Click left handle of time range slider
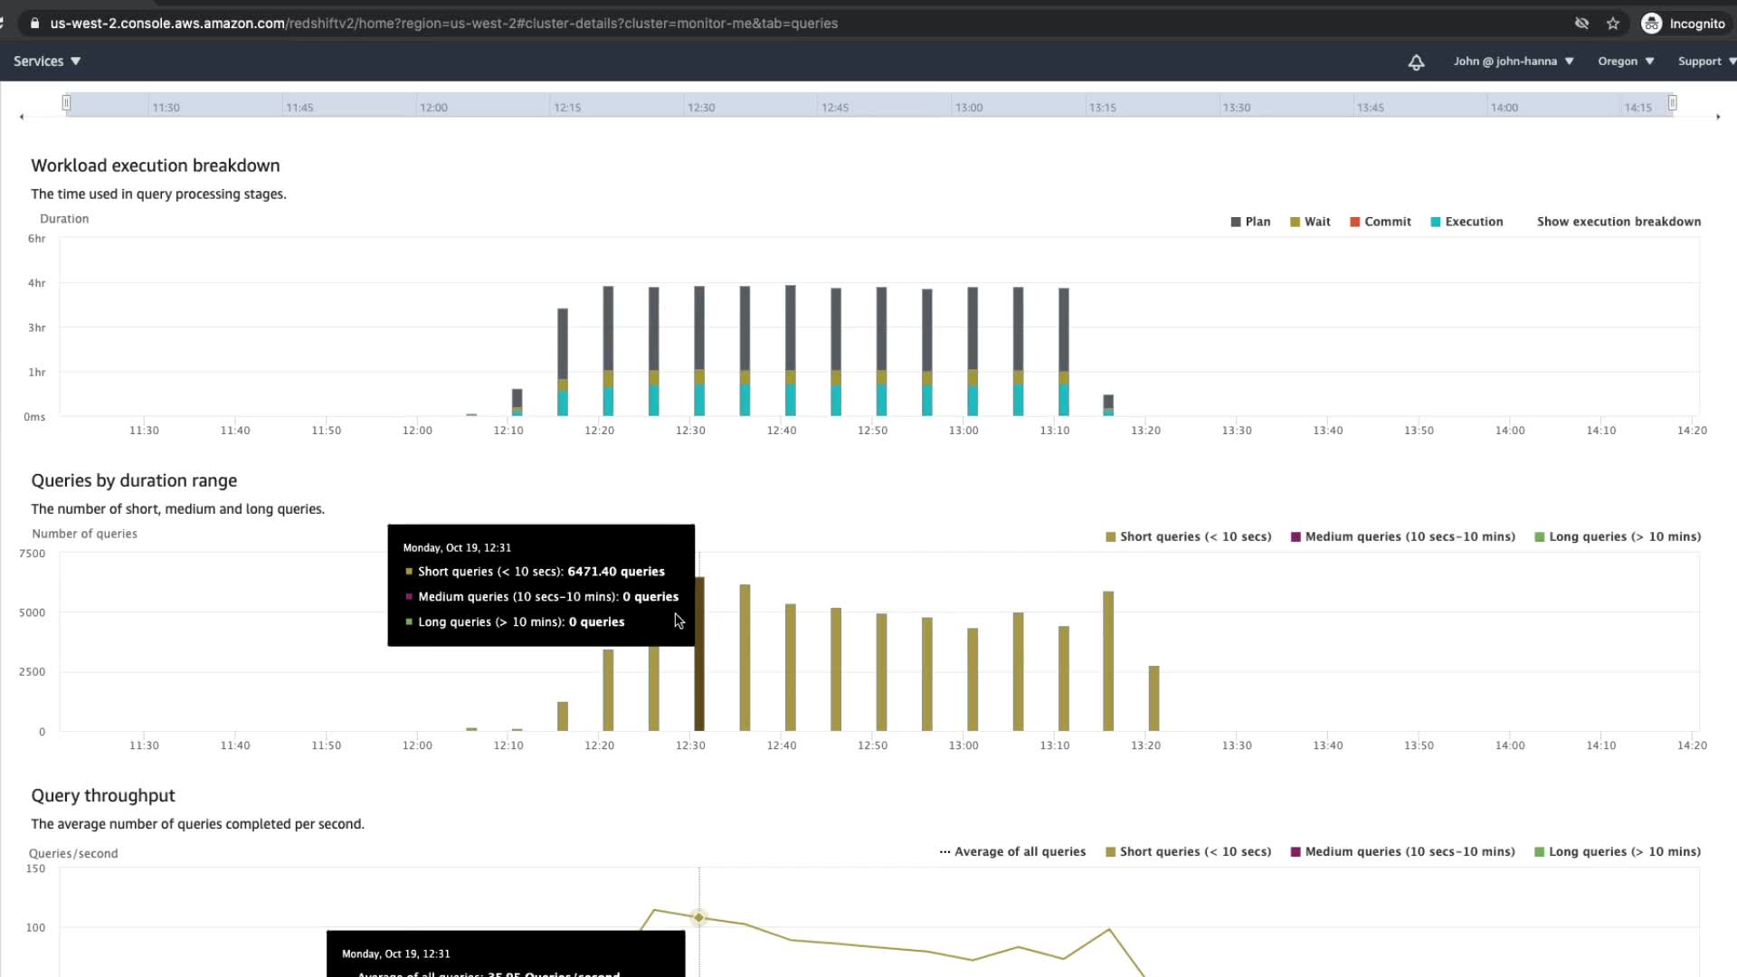1737x977 pixels. [x=66, y=103]
